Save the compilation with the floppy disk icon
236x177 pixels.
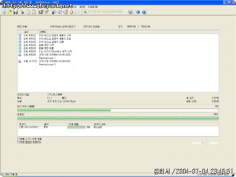16,12
